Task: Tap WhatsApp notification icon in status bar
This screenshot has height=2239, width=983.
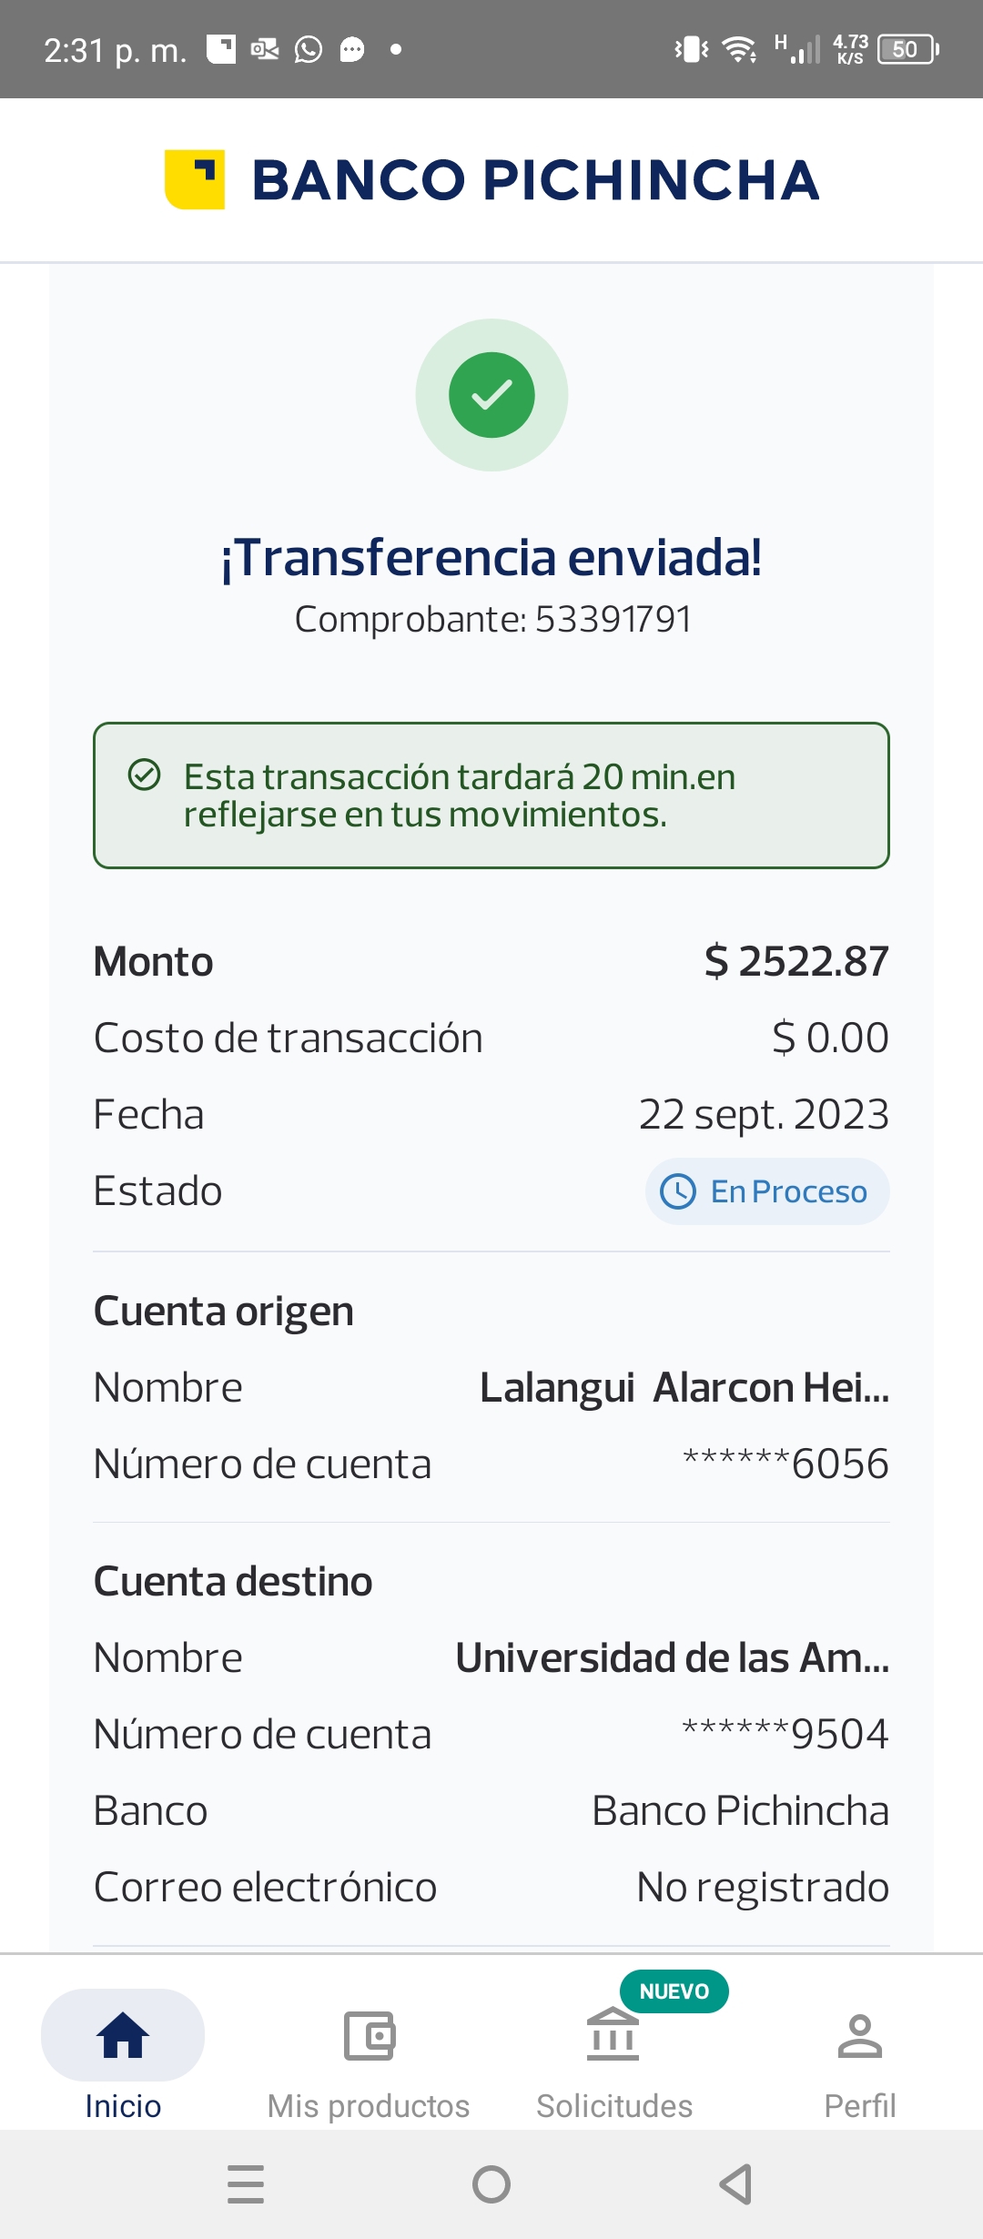Action: [309, 49]
